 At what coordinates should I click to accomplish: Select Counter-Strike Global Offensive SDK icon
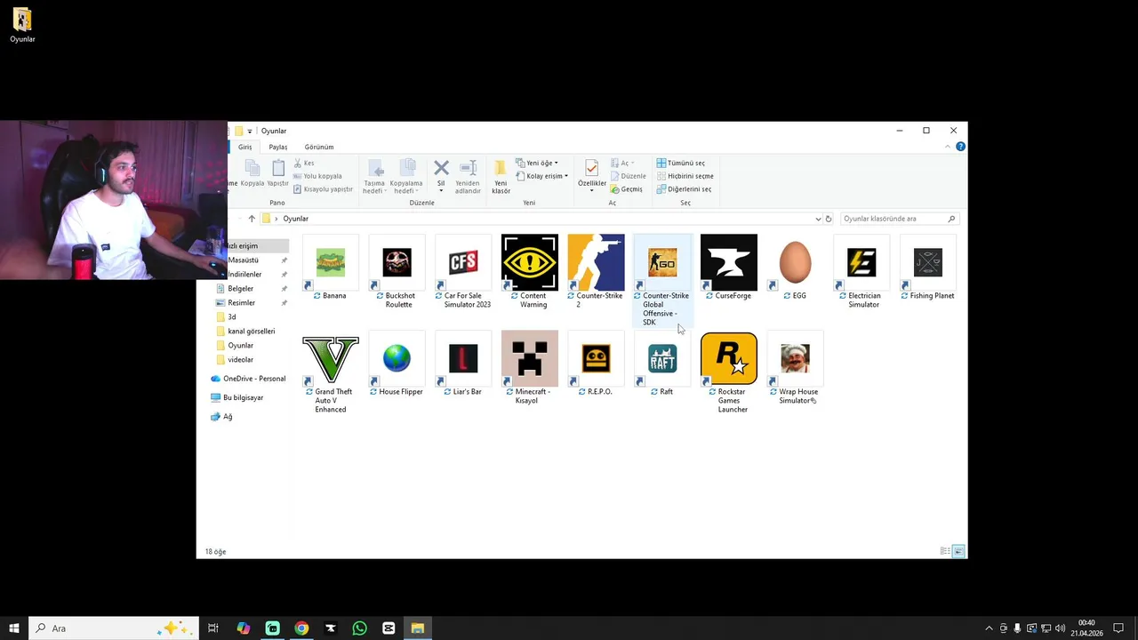[662, 262]
